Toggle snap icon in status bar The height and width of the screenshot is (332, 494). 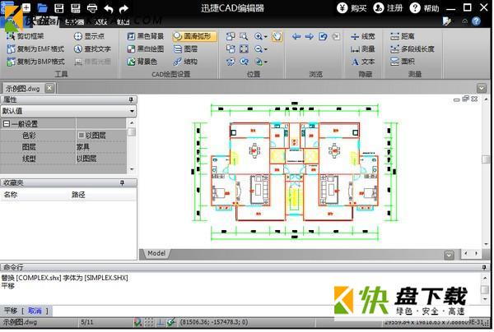pyautogui.click(x=137, y=321)
